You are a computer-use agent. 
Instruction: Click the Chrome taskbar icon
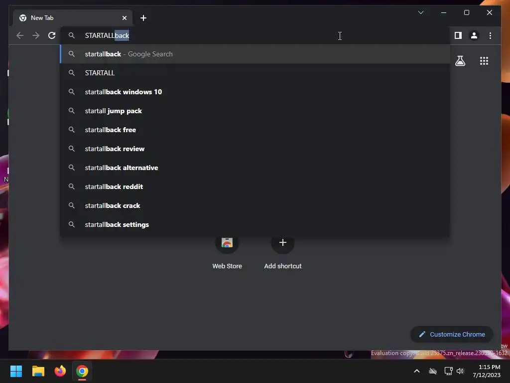pyautogui.click(x=82, y=371)
